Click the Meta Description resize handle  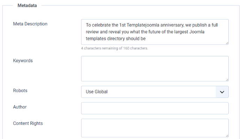[227, 43]
